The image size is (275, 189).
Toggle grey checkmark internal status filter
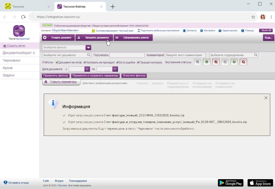coord(198,62)
